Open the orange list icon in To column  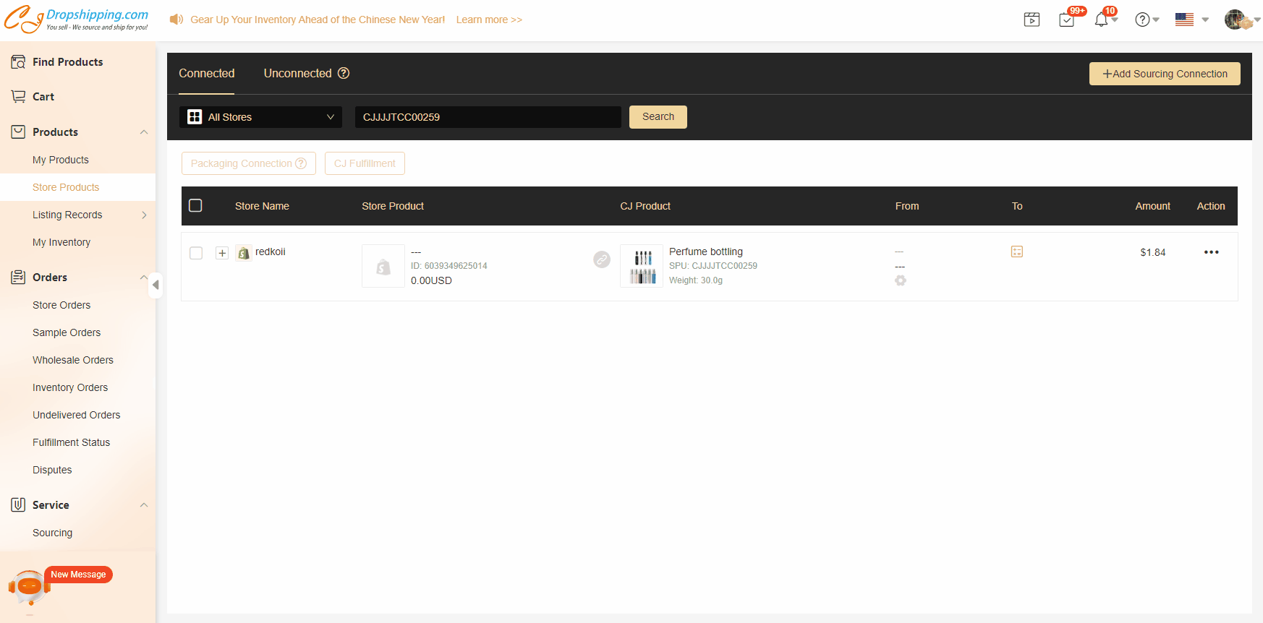pyautogui.click(x=1016, y=252)
